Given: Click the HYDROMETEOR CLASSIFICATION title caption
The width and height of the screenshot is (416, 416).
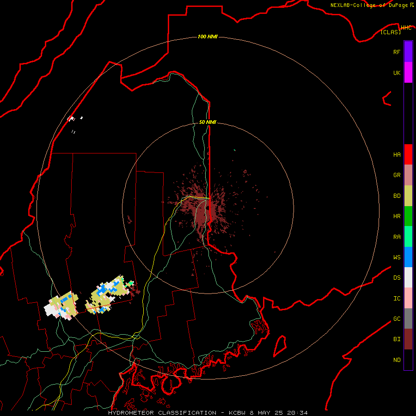Looking at the screenshot, I should tap(162, 413).
